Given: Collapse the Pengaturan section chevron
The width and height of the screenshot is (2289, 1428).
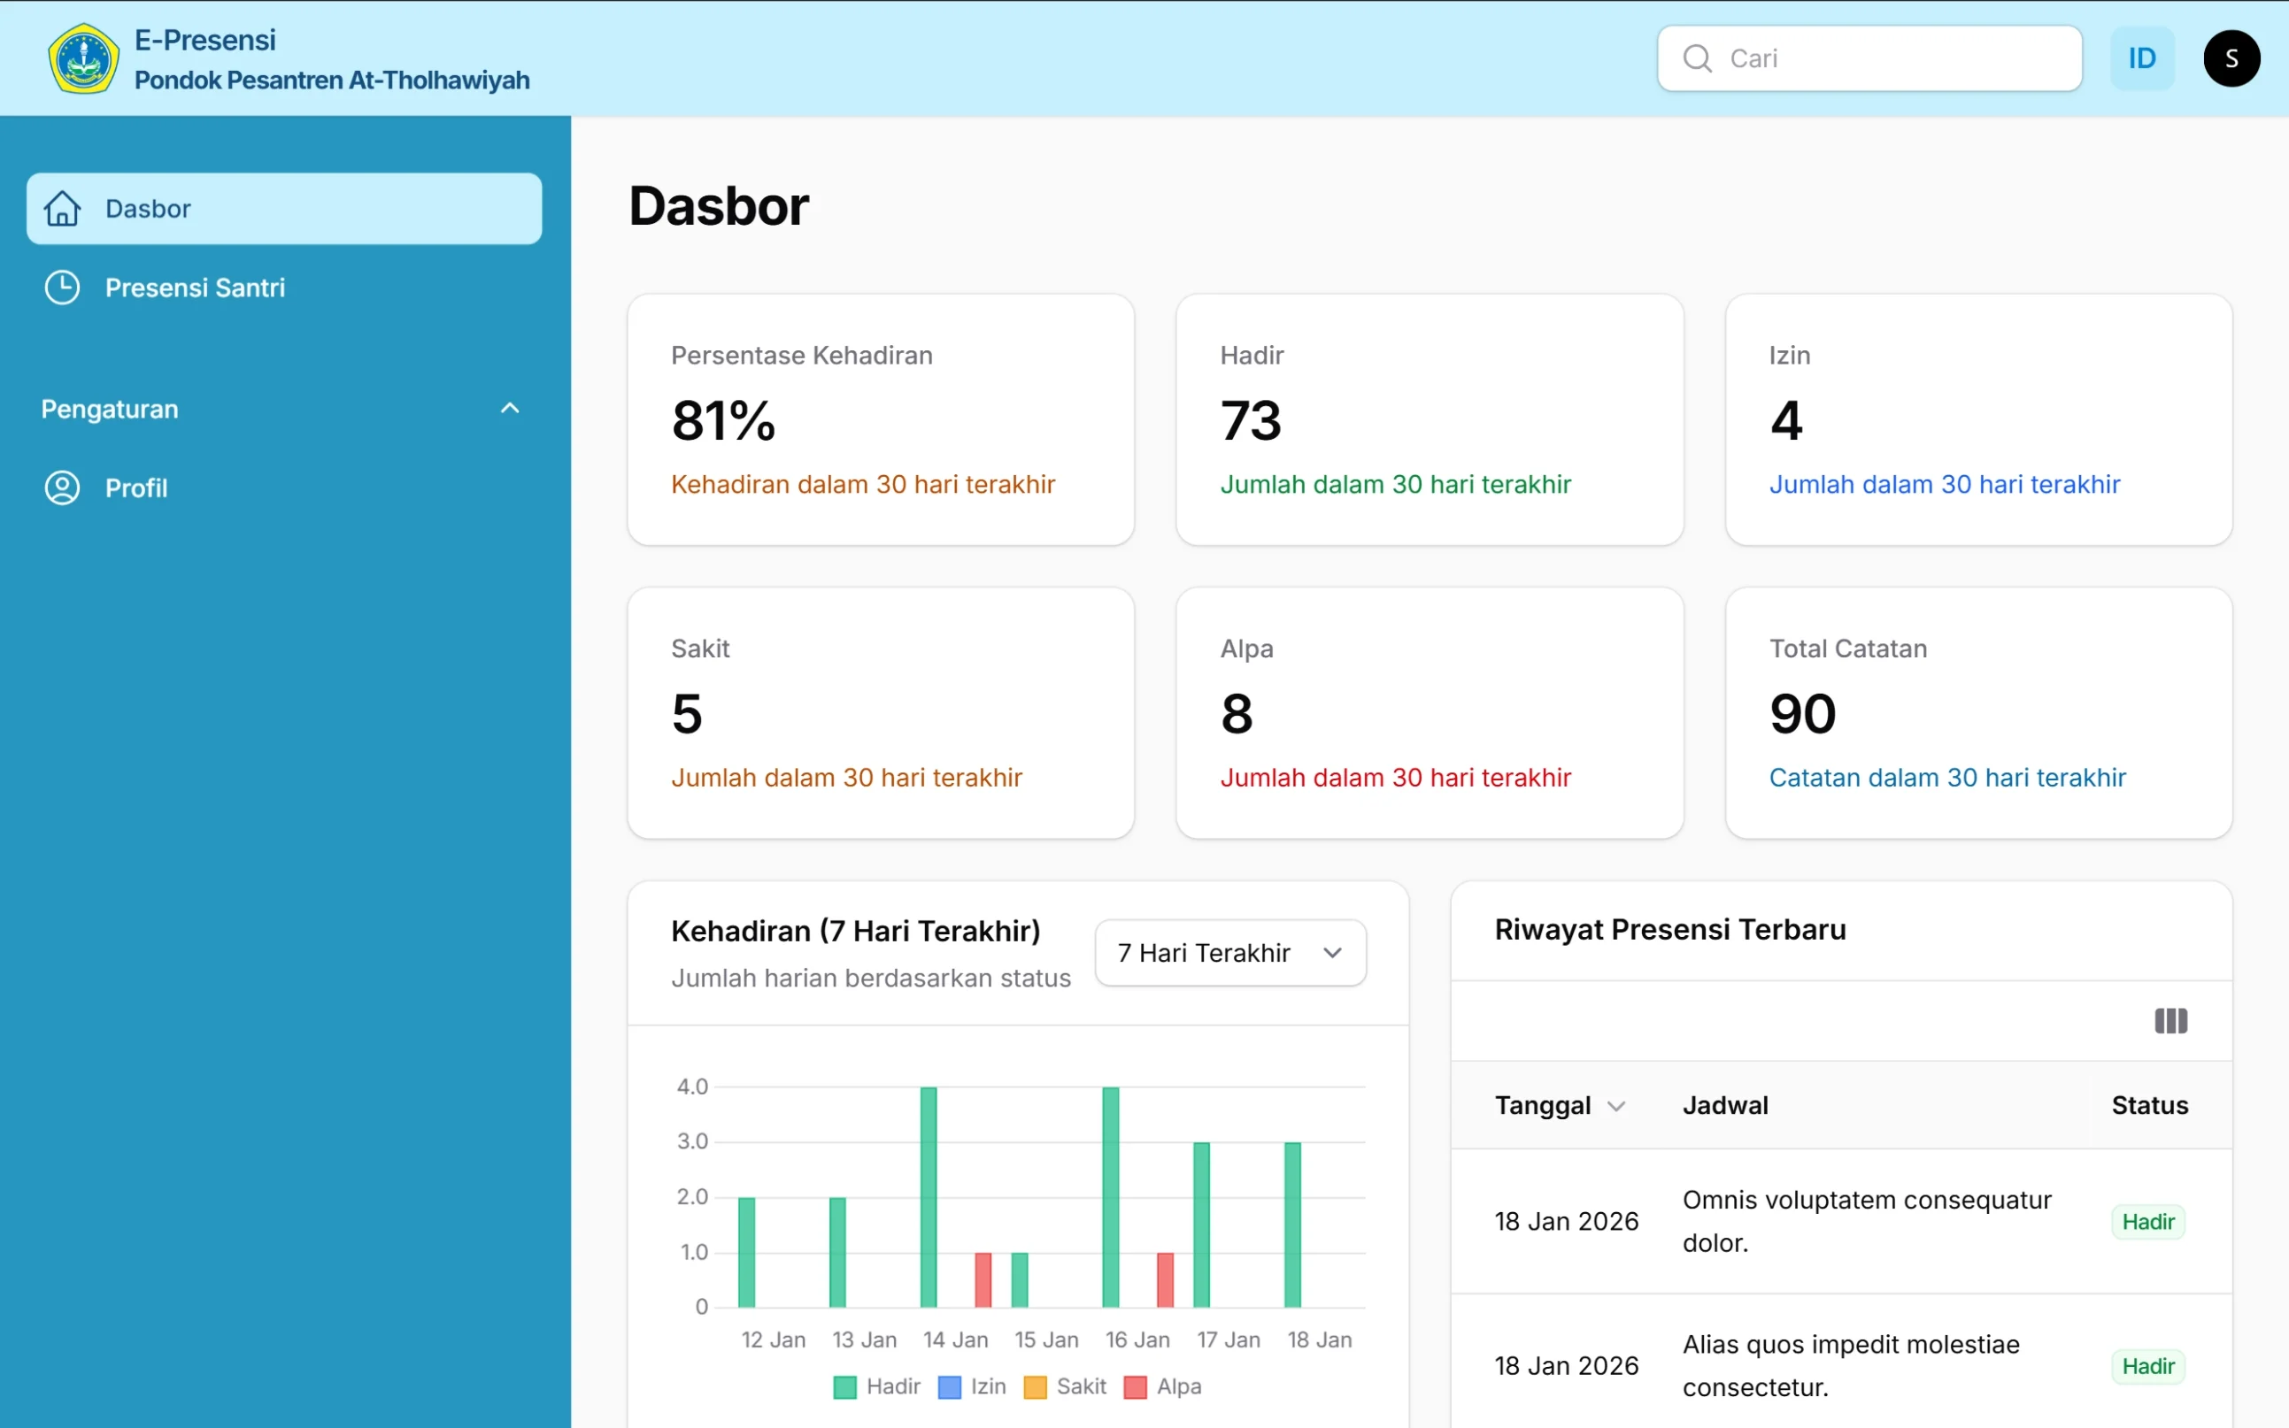Looking at the screenshot, I should (x=509, y=409).
